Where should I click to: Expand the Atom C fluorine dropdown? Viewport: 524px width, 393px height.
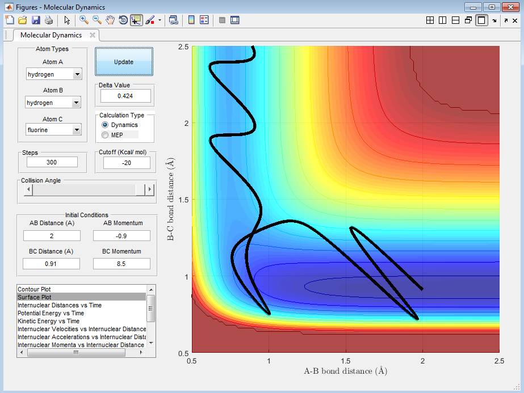click(76, 130)
